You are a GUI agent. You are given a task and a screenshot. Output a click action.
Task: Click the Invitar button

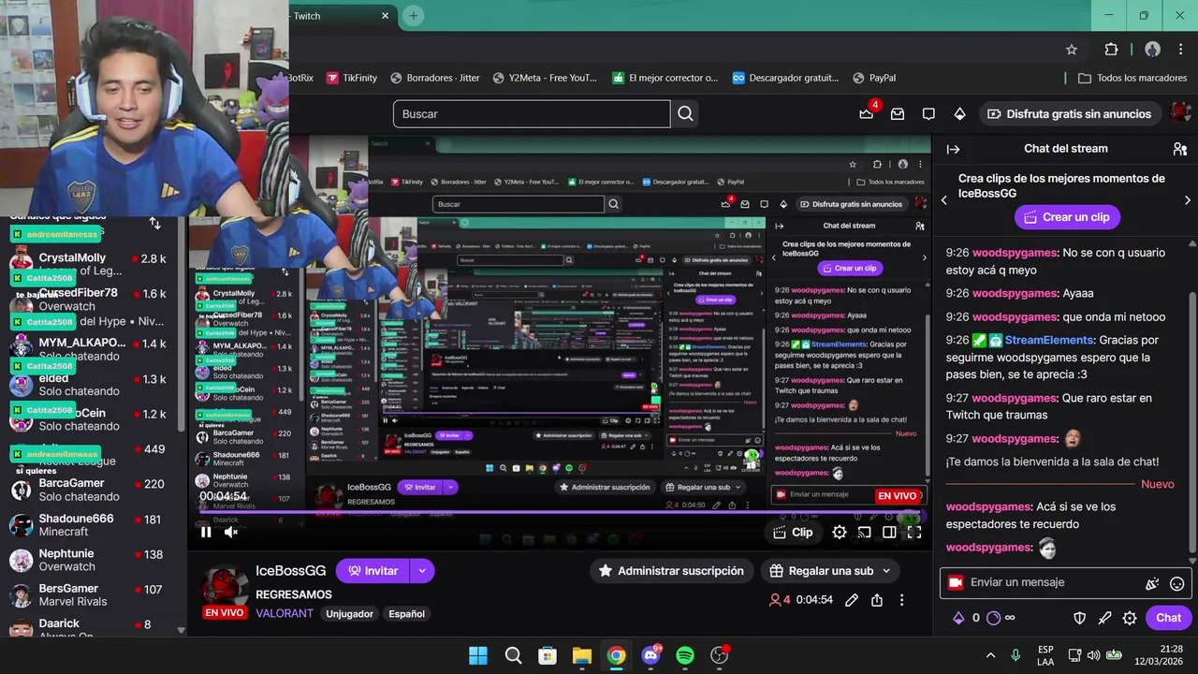(373, 571)
